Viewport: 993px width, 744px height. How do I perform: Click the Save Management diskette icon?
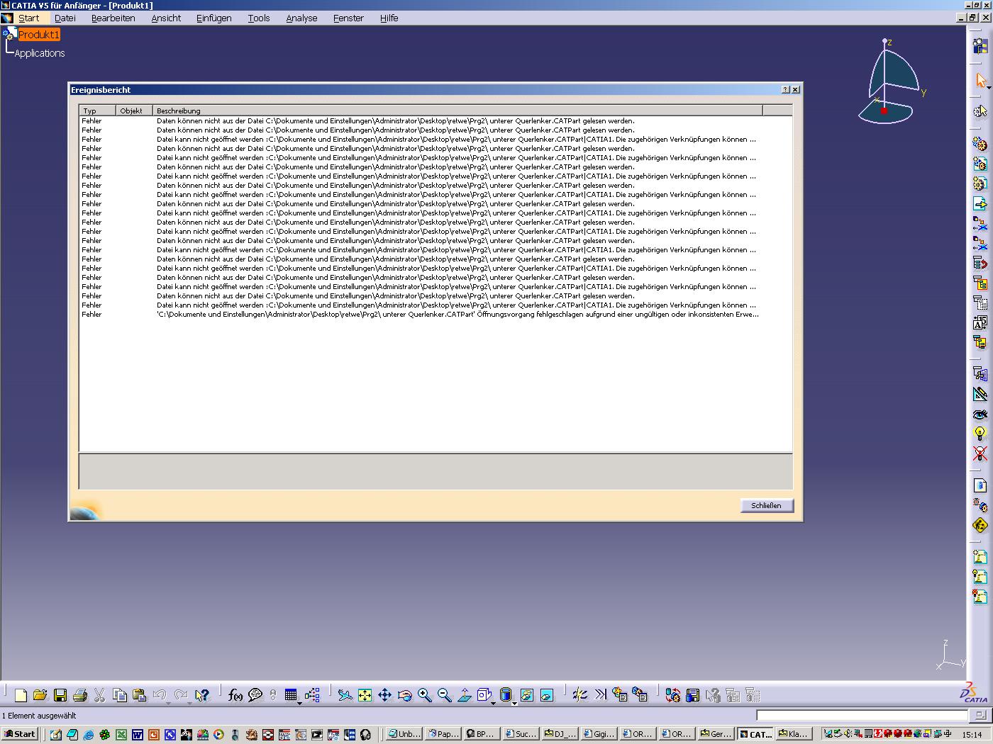pyautogui.click(x=693, y=695)
